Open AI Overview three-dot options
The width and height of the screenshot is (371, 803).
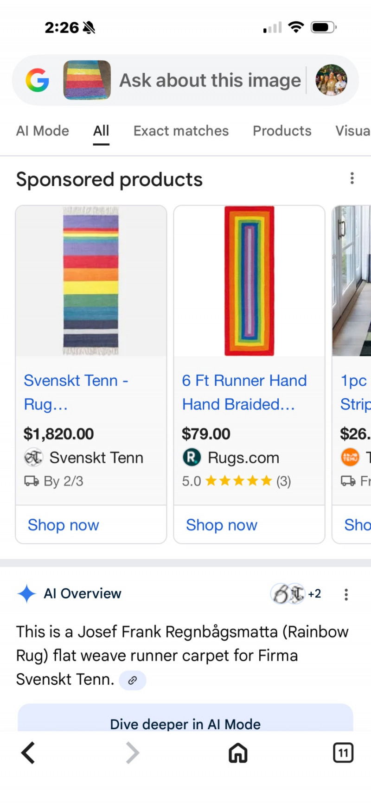click(346, 594)
